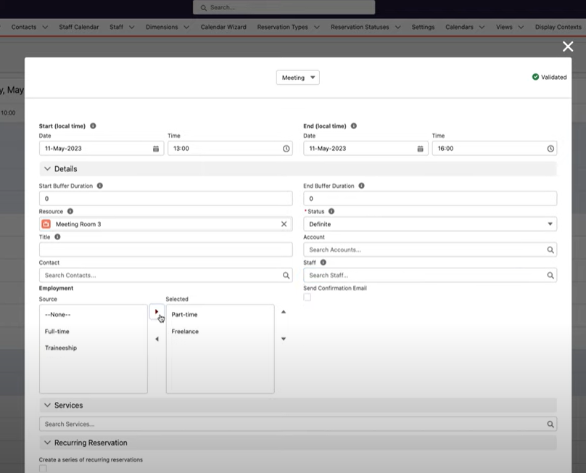Collapse the Details section
This screenshot has height=473, width=586.
pyautogui.click(x=47, y=168)
